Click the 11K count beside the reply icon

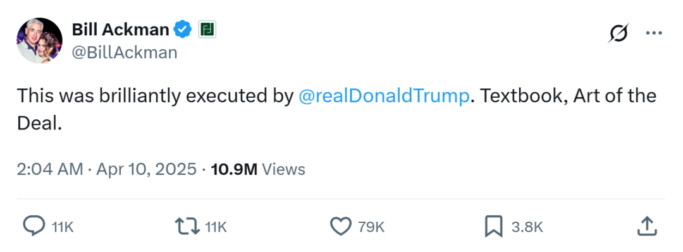[62, 227]
